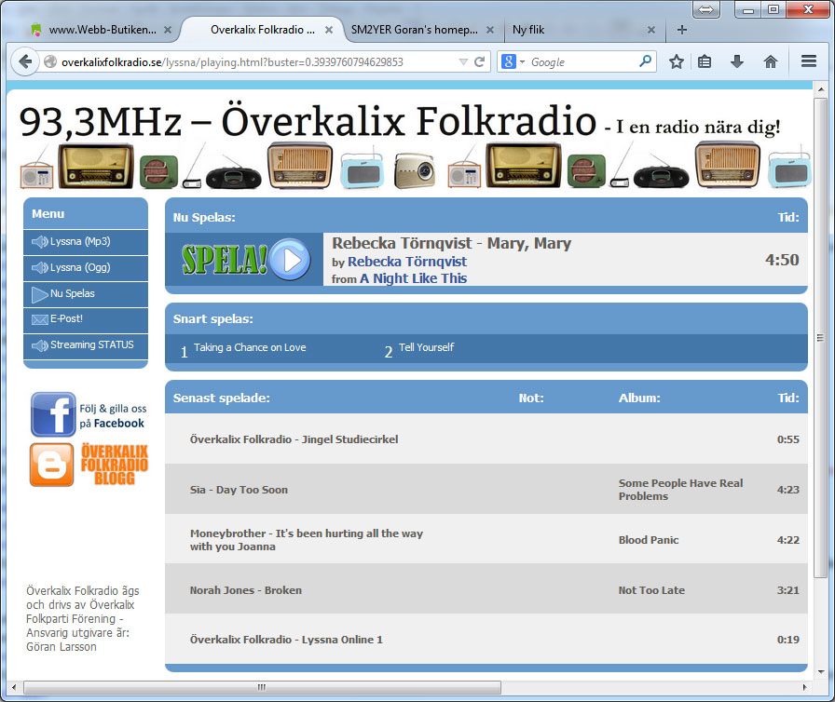Bookmark this page with the star icon
This screenshot has width=835, height=702.
coord(677,61)
